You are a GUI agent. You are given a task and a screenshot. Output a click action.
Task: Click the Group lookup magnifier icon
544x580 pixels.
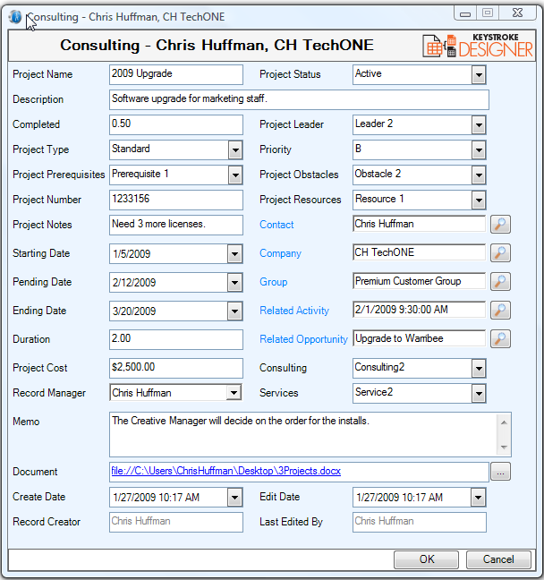click(500, 281)
